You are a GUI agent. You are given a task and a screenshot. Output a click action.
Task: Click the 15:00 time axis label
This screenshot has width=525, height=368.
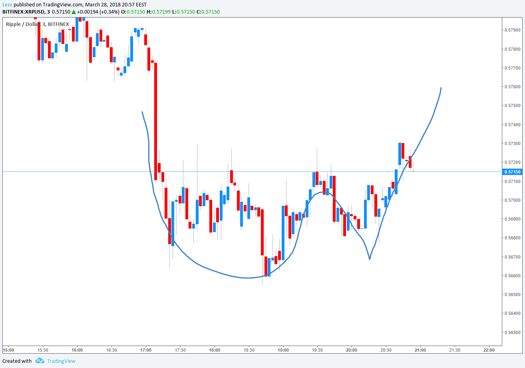pyautogui.click(x=8, y=350)
